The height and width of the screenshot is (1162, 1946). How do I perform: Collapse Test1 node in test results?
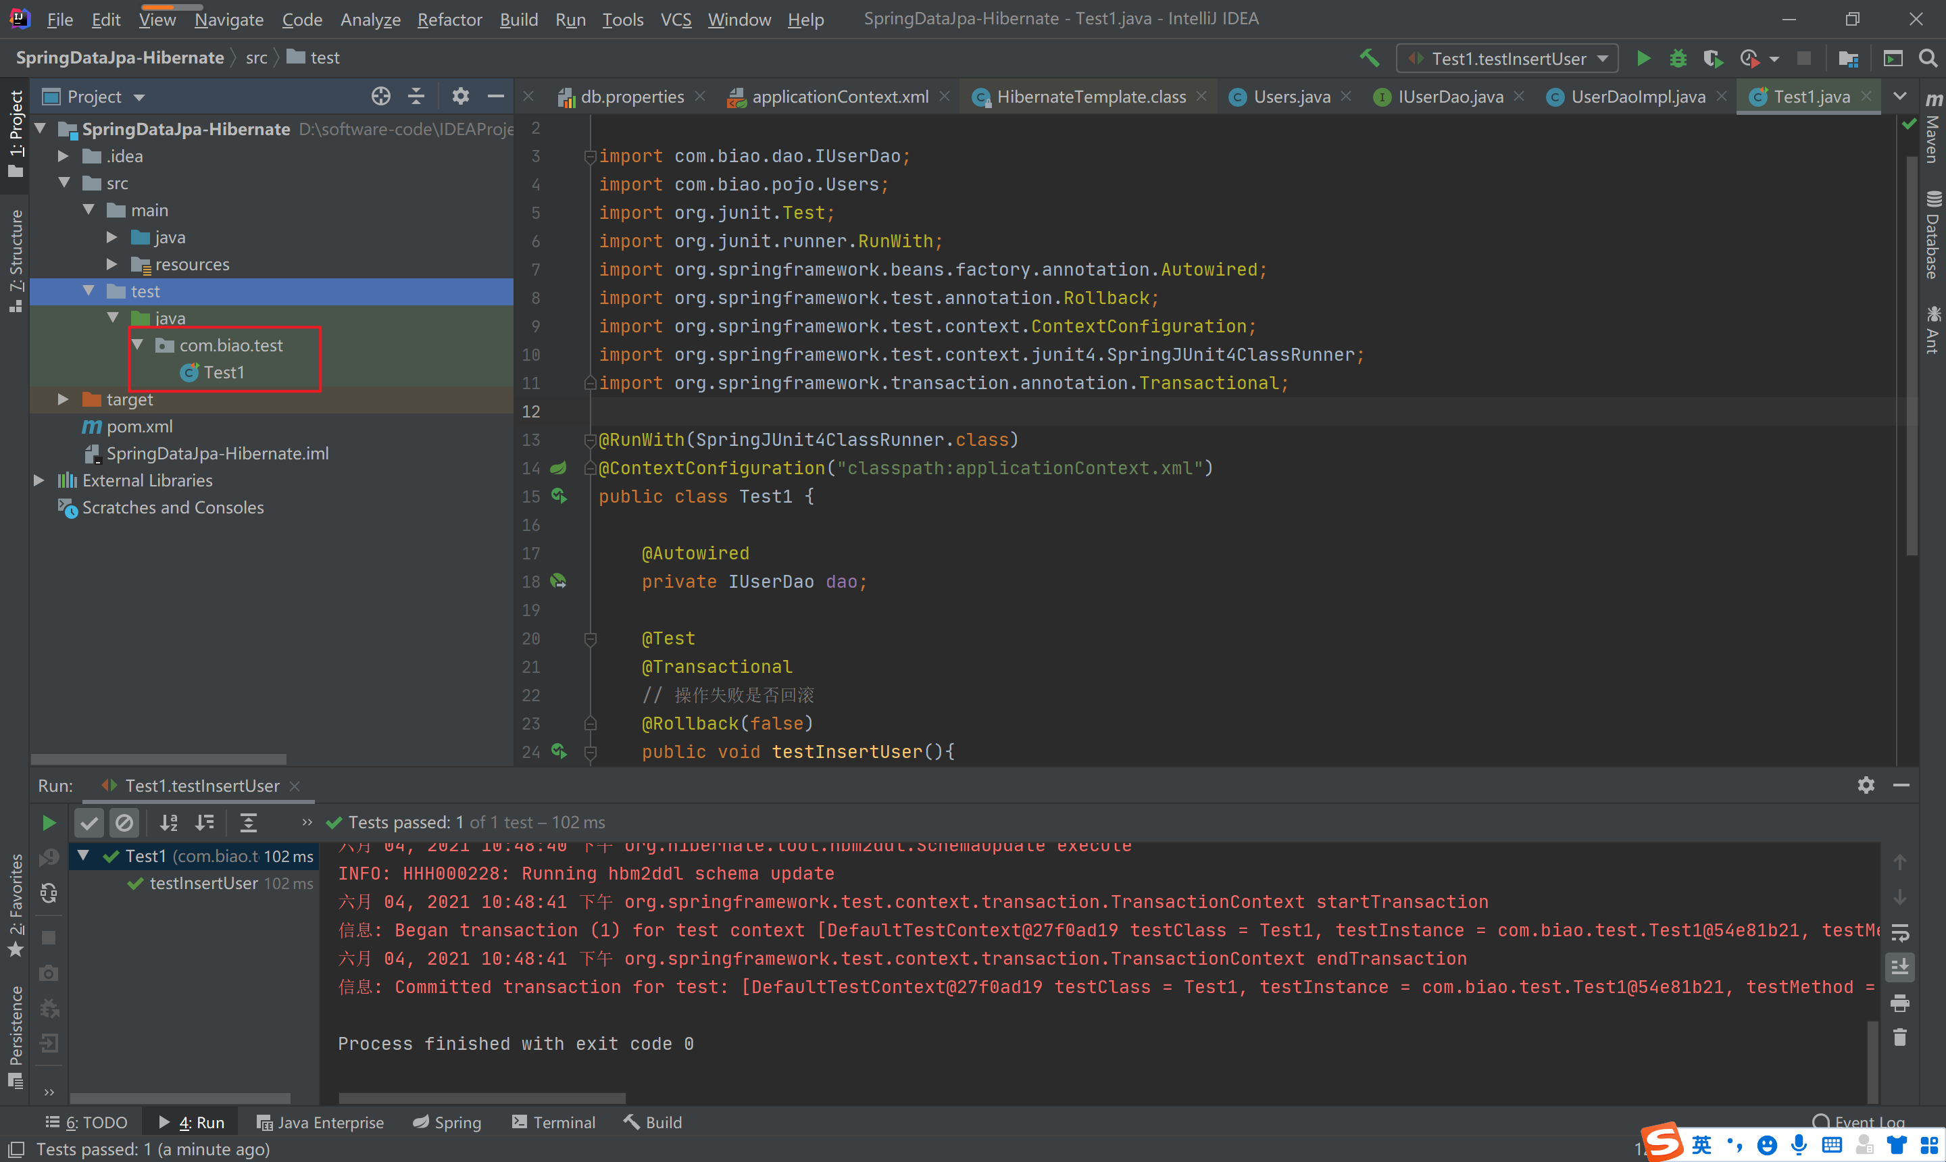pos(83,856)
